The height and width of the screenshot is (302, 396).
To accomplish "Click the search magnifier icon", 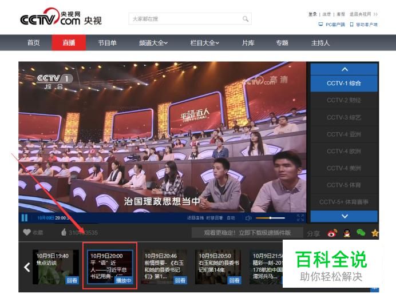I will [245, 19].
